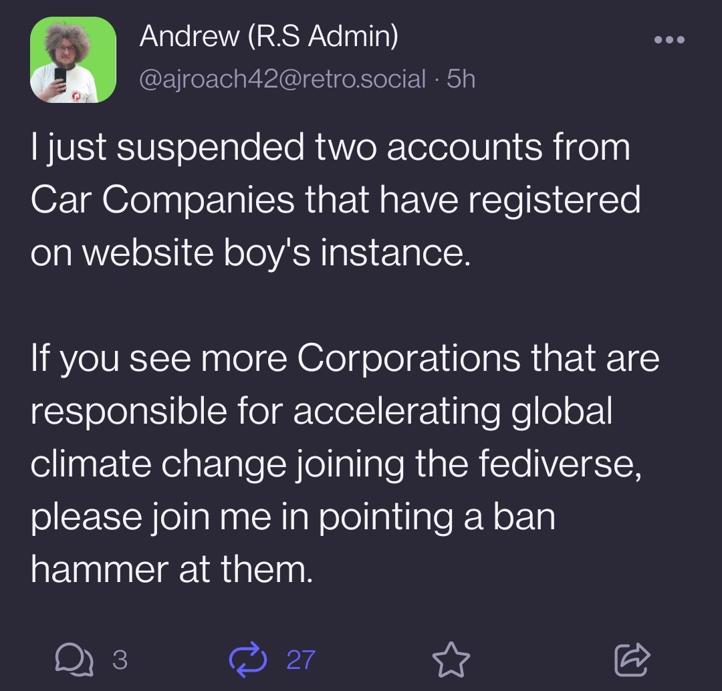Screen dimensions: 722x691
Task: Open the profile via "Andrew (R.S Admin)" name
Action: click(269, 36)
